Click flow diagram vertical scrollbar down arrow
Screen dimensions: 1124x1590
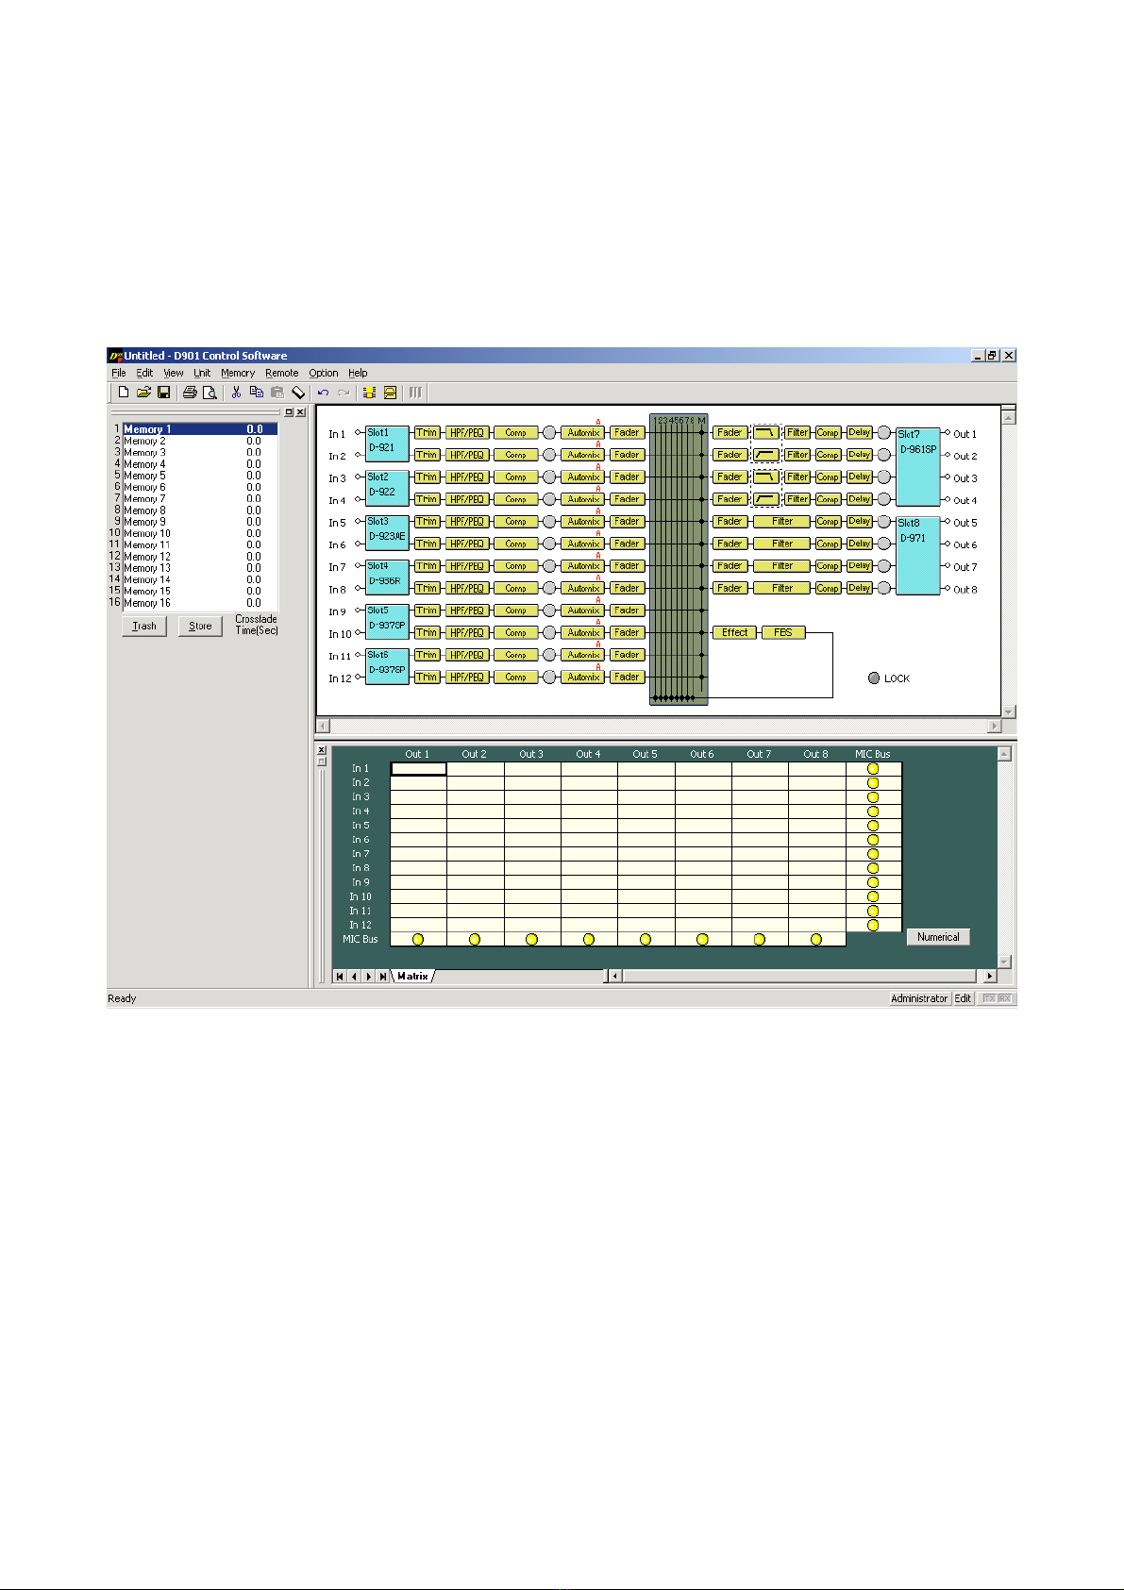1009,711
